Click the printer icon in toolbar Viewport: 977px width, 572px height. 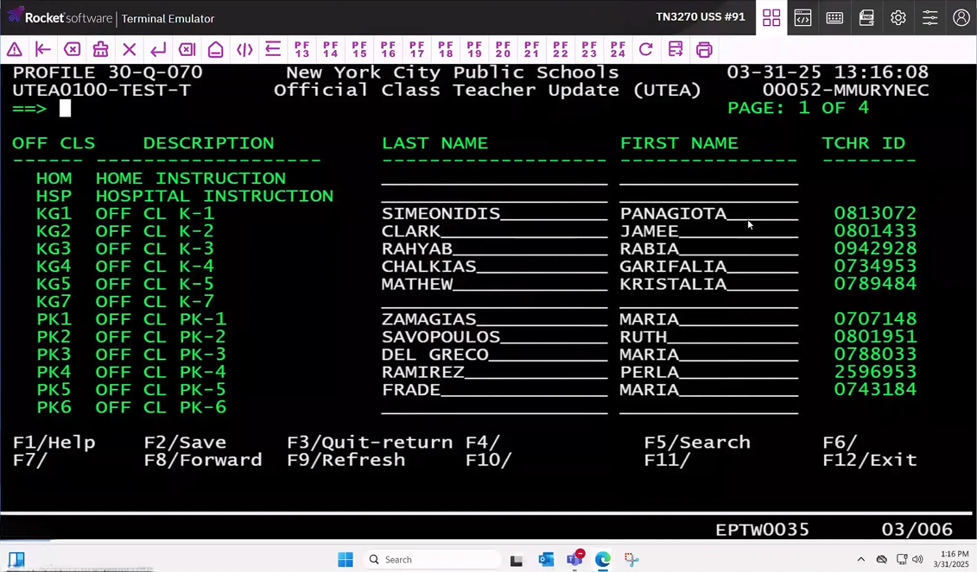(x=704, y=50)
